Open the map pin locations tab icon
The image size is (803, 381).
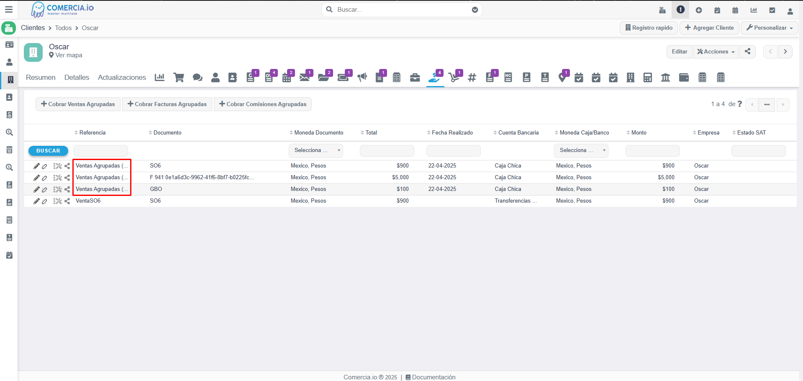coord(562,77)
